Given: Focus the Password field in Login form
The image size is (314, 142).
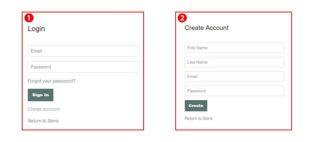Looking at the screenshot, I should pos(83,67).
